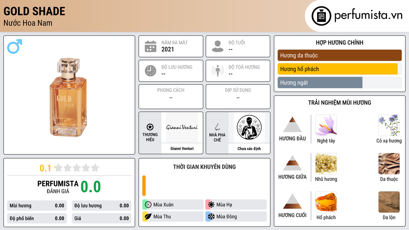This screenshot has height=230, width=409.
Task: Click the GOLD SHADE title
Action: click(x=34, y=12)
